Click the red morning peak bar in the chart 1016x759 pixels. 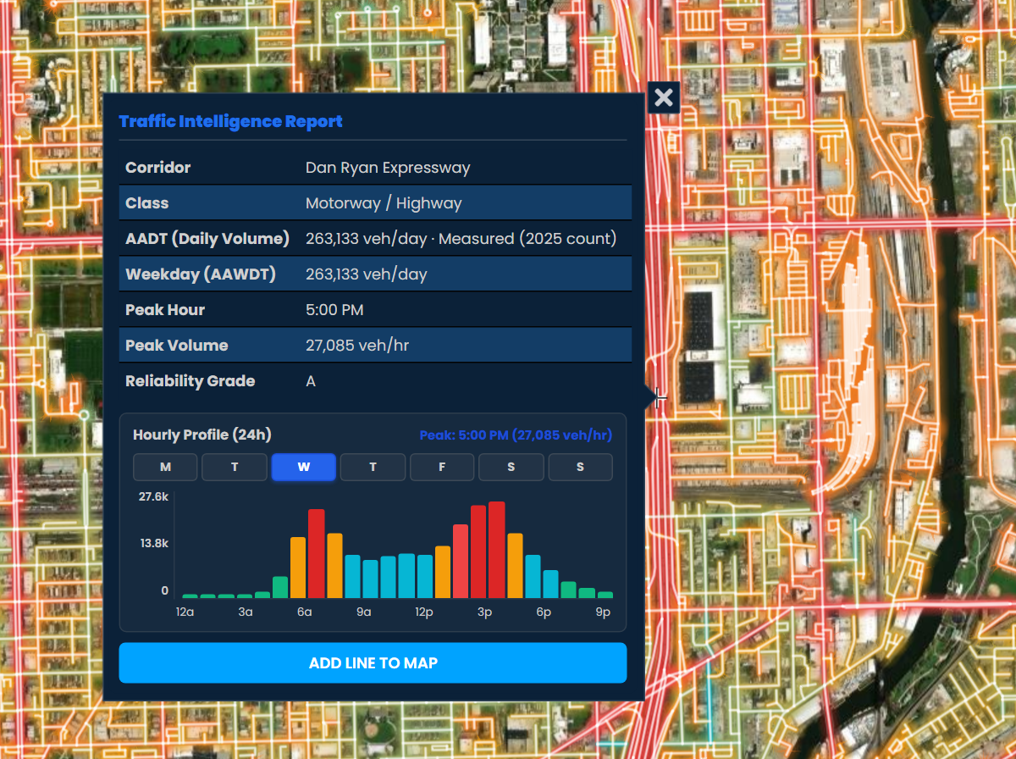(317, 554)
